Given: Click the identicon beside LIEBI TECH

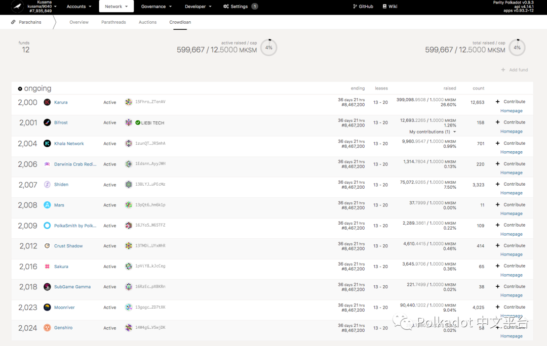Looking at the screenshot, I should click(x=129, y=122).
